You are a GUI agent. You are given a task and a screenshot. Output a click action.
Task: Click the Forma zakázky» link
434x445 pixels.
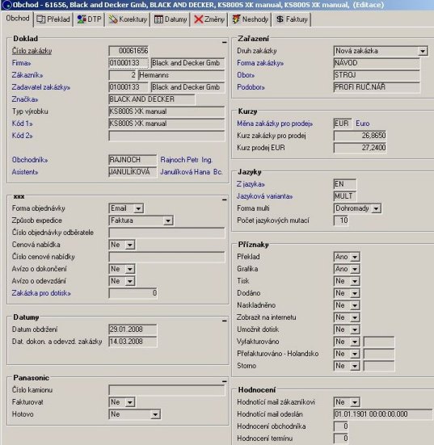coord(260,63)
